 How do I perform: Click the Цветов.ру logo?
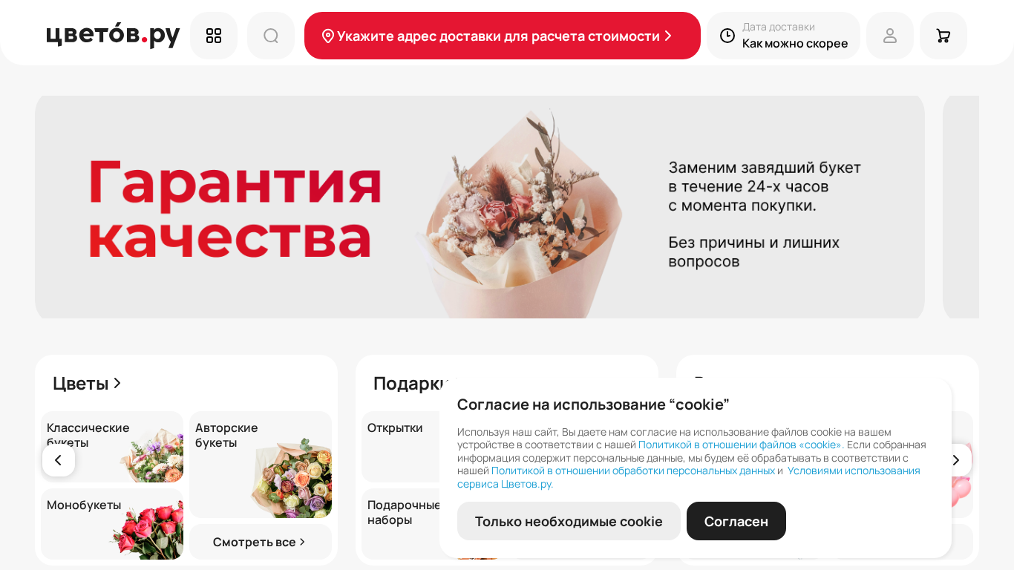113,35
